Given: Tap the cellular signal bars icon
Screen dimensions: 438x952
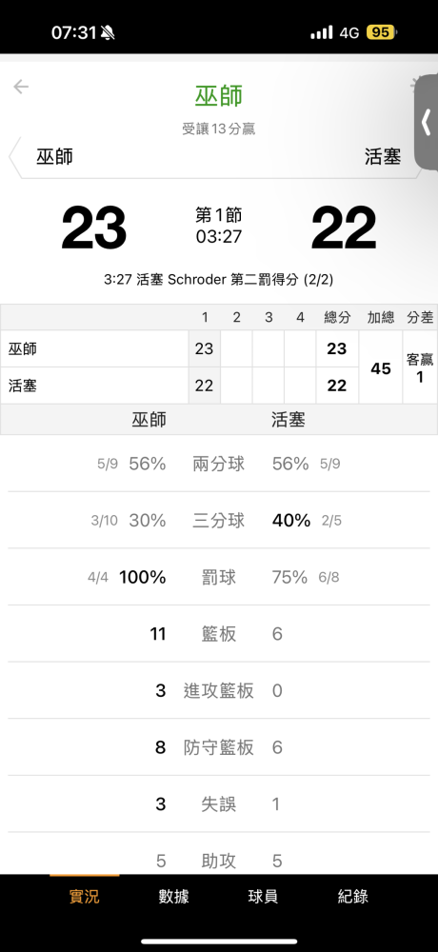Looking at the screenshot, I should tap(322, 32).
